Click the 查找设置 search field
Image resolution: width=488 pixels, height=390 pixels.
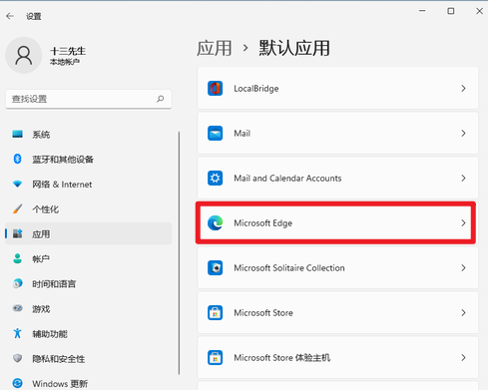(x=89, y=99)
